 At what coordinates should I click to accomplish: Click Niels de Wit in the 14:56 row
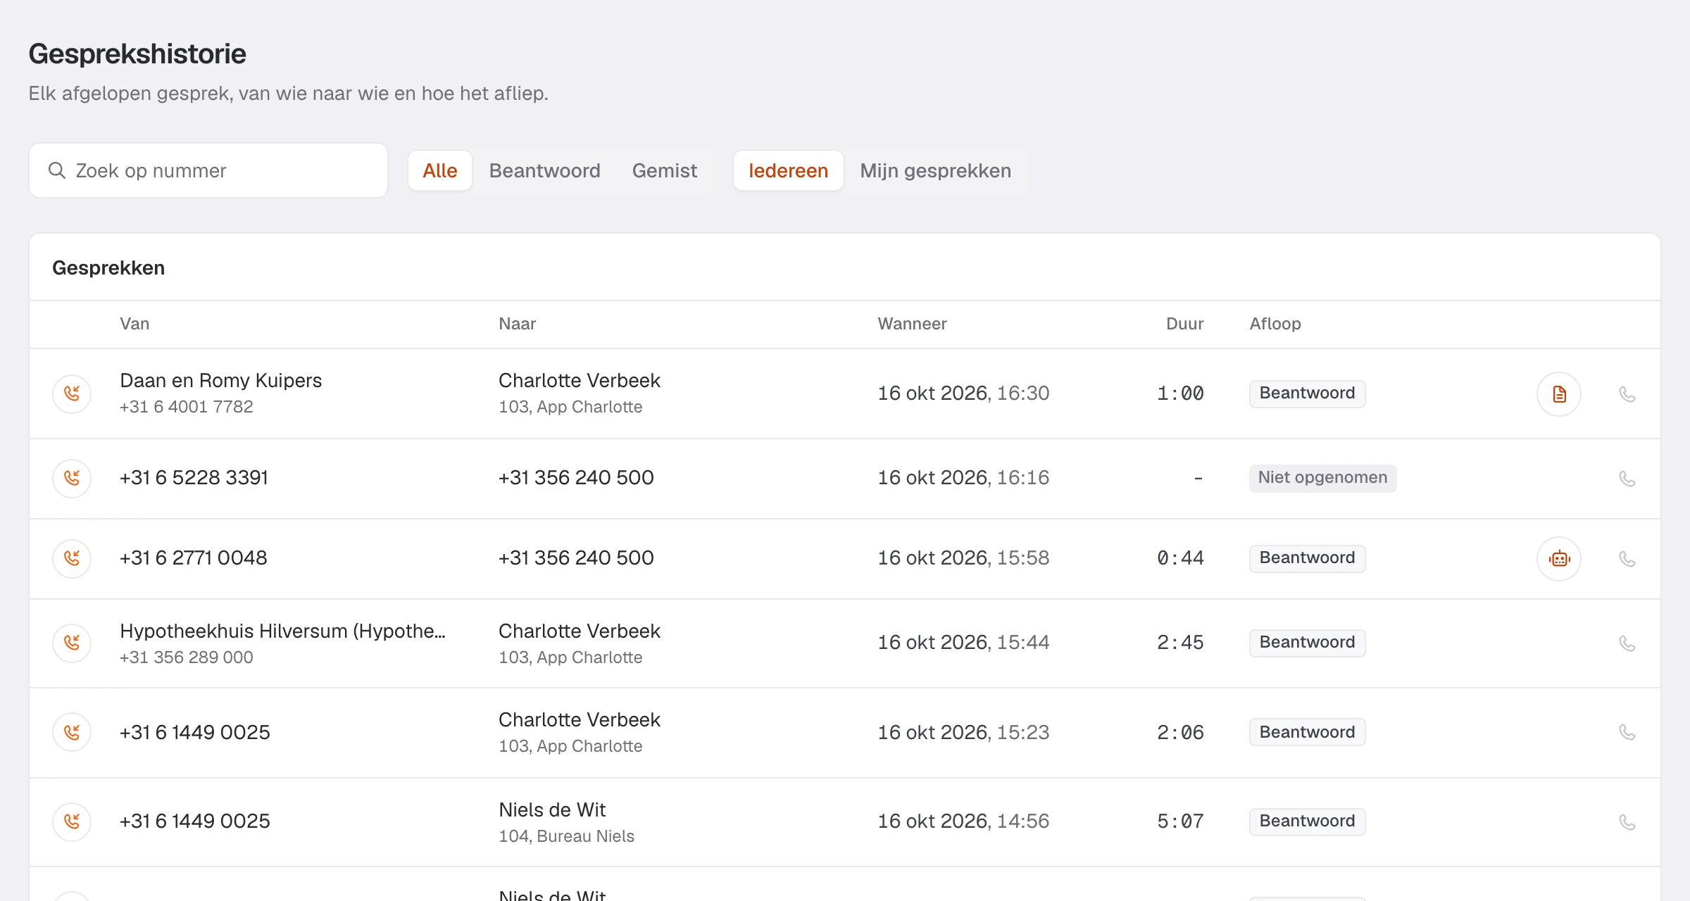coord(552,810)
